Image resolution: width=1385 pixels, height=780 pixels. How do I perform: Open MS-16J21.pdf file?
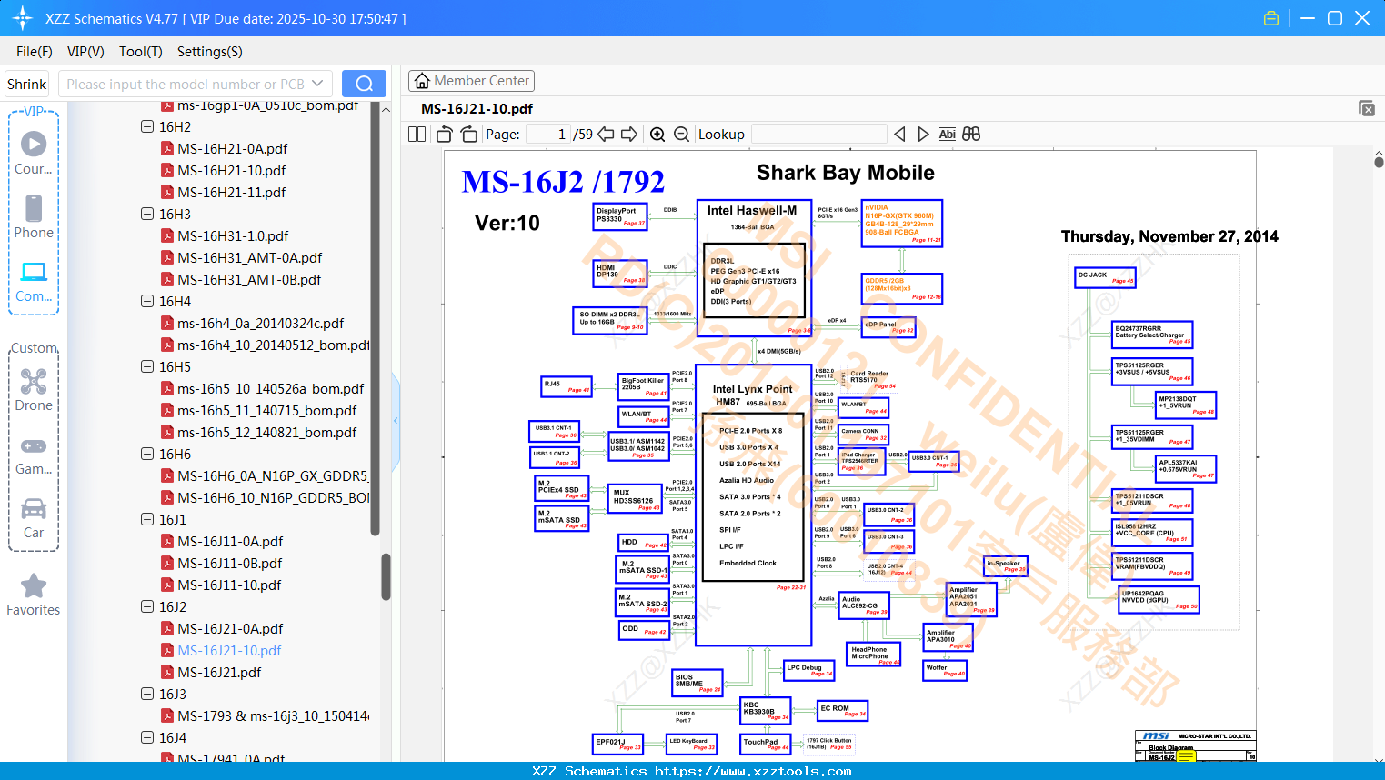(219, 672)
